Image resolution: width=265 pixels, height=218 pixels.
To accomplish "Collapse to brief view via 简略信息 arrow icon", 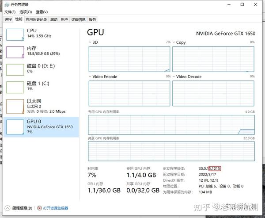I will pos(8,208).
